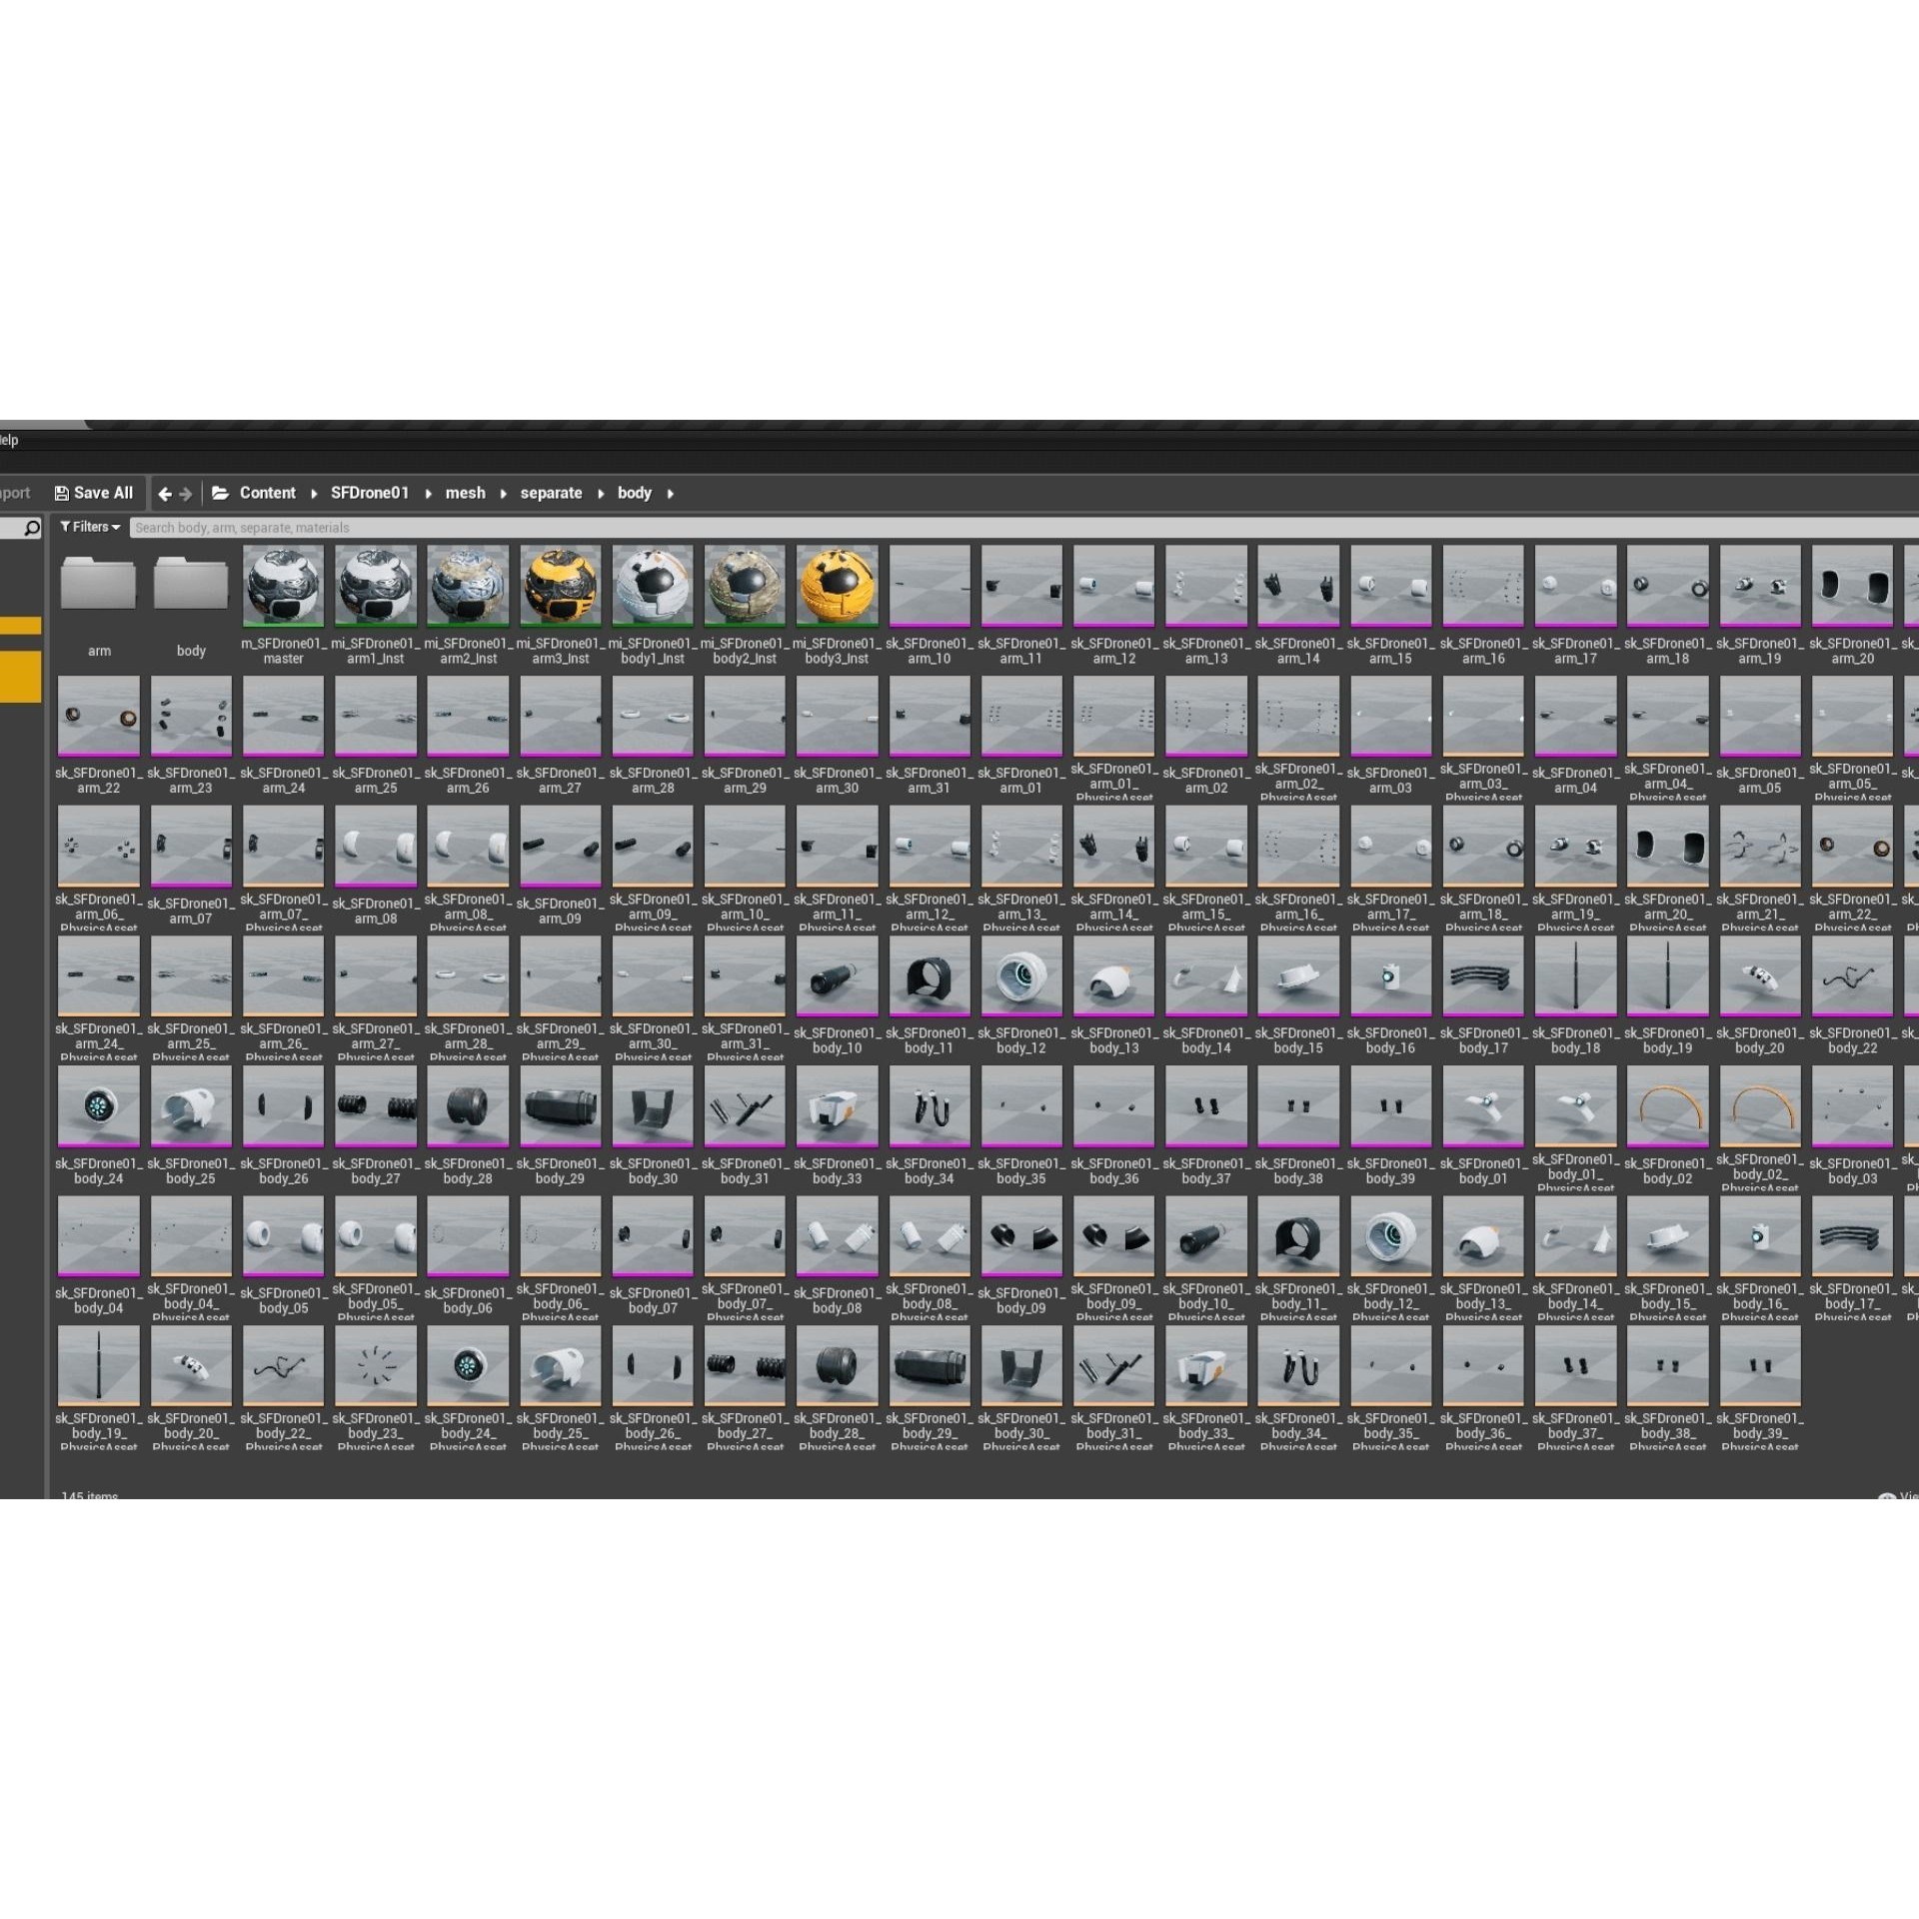The width and height of the screenshot is (1919, 1919).
Task: Select the sk_SFDrone01_body_29 mesh asset
Action: pos(560,1105)
